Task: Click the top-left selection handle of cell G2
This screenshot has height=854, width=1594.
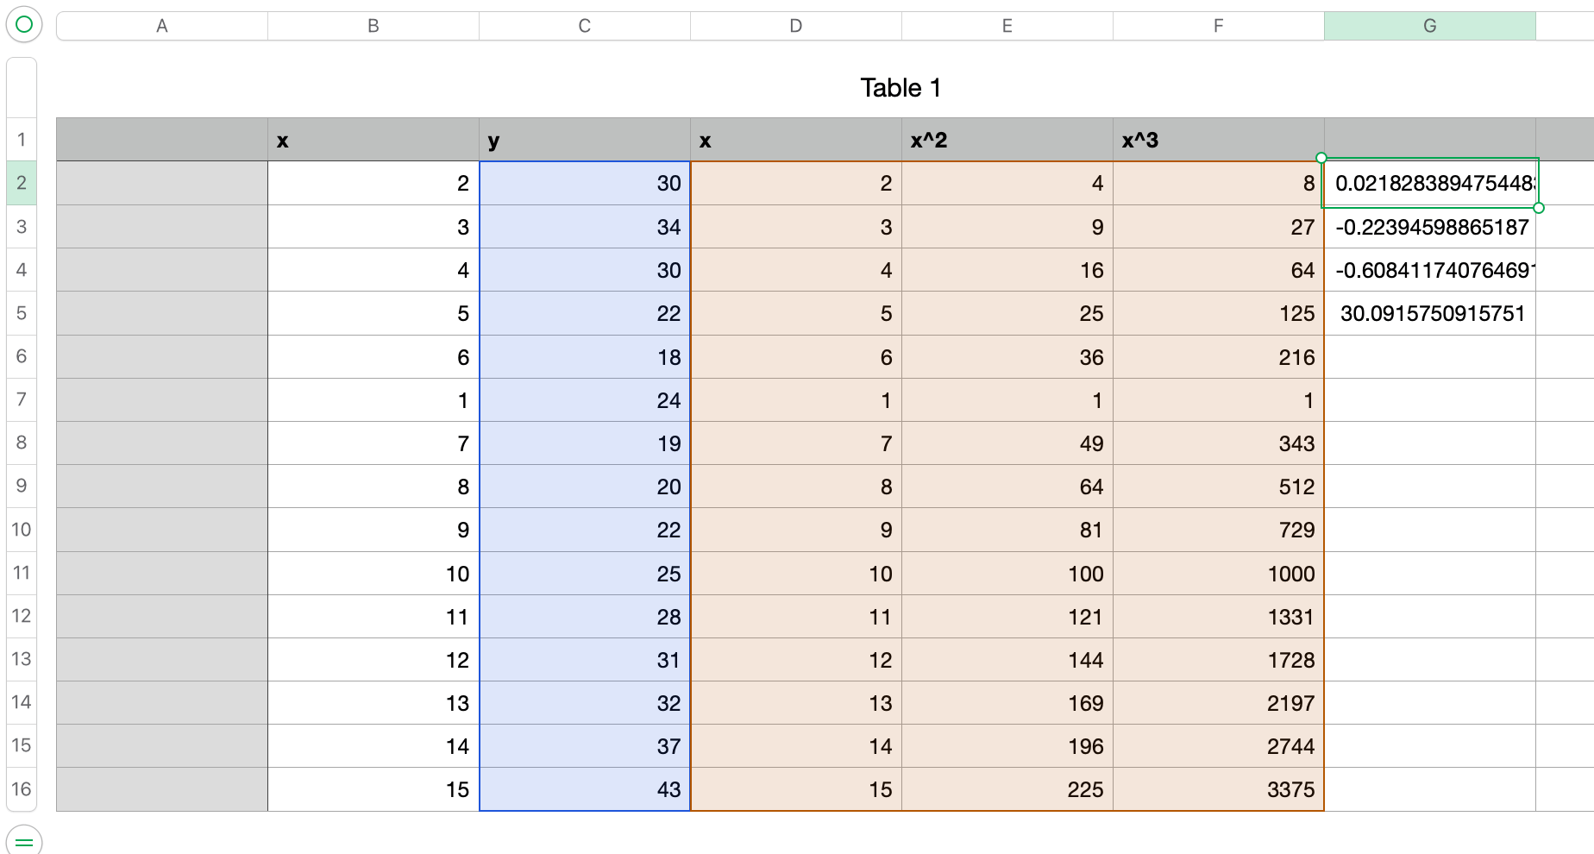Action: 1321,158
